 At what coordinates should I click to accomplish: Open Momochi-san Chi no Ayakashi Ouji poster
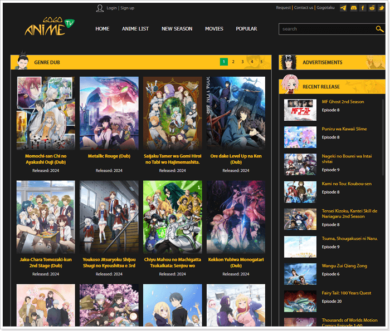[x=46, y=113]
